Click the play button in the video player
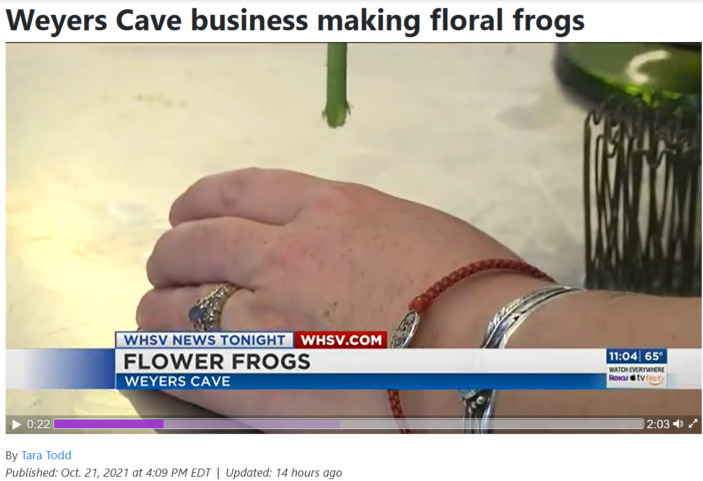Viewport: 703px width, 481px height. coord(16,424)
